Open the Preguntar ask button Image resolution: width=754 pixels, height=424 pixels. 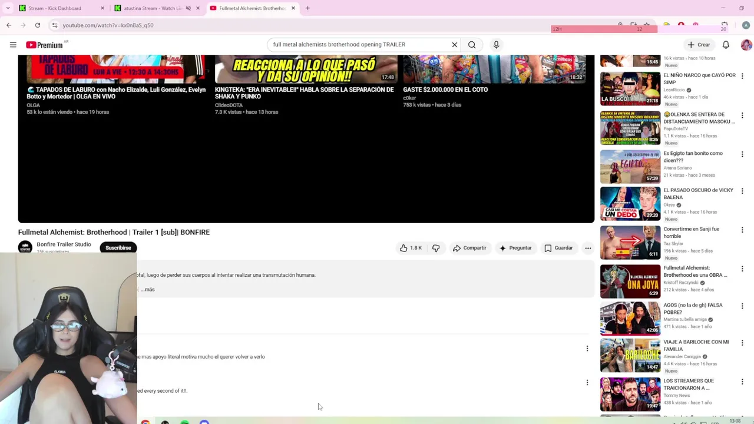[515, 248]
